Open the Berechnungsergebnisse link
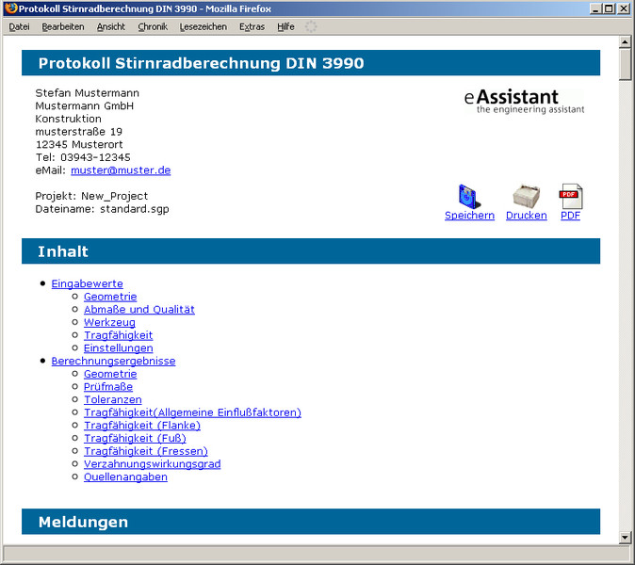Screen dimensions: 635x565 point(113,361)
